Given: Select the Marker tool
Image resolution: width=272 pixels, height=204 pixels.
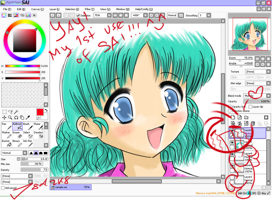Looking at the screenshot, I should point(7,135).
